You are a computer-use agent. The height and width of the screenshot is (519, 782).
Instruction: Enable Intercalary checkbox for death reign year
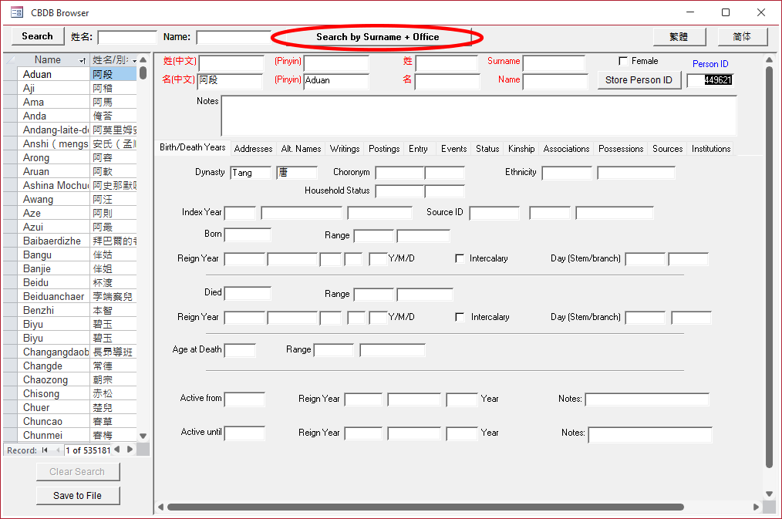(x=460, y=317)
